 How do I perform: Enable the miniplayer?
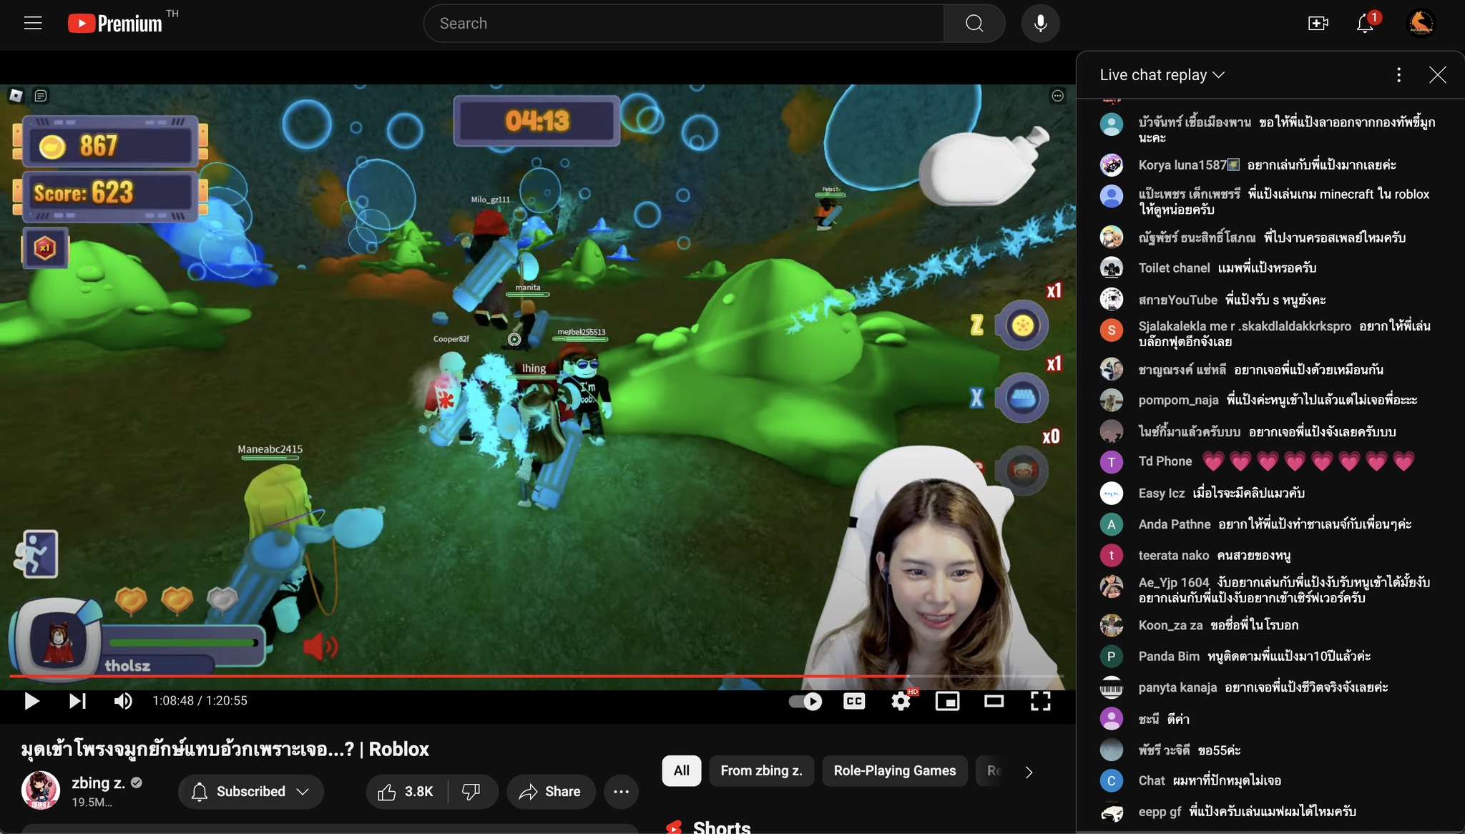[947, 701]
